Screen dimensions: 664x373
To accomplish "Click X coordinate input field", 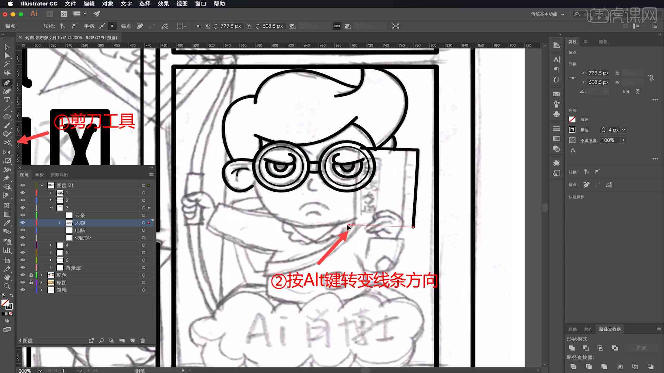I will (x=229, y=26).
